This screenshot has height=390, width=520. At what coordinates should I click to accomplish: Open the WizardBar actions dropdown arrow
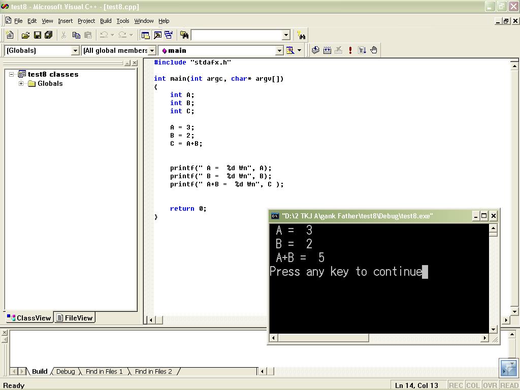click(x=299, y=50)
